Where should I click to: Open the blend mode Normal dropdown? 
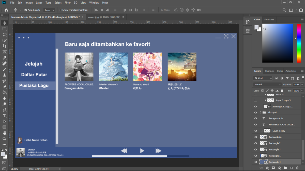[267, 84]
